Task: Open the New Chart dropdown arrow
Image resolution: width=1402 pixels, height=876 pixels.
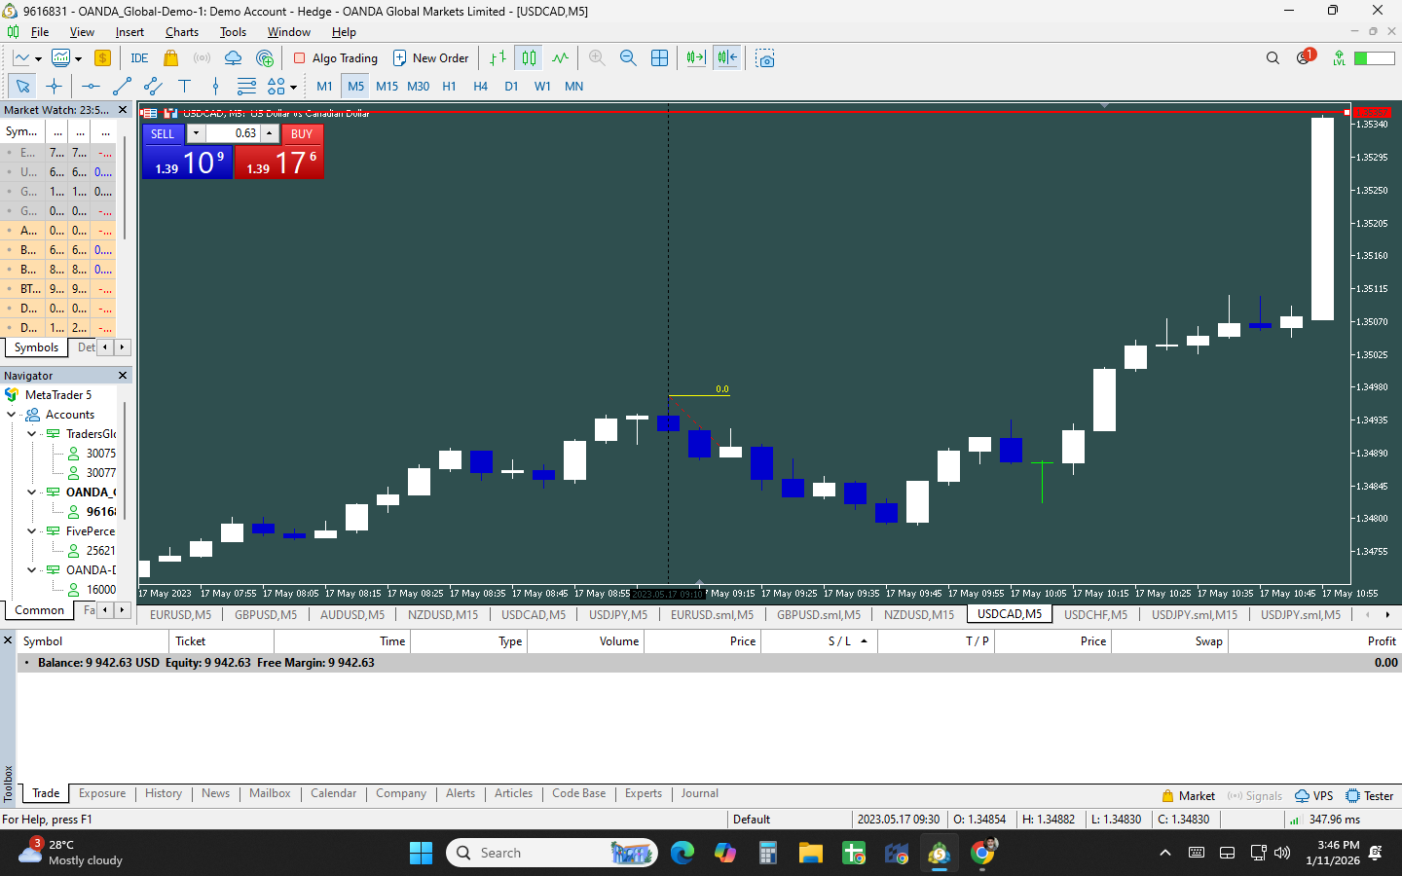Action: tap(38, 59)
